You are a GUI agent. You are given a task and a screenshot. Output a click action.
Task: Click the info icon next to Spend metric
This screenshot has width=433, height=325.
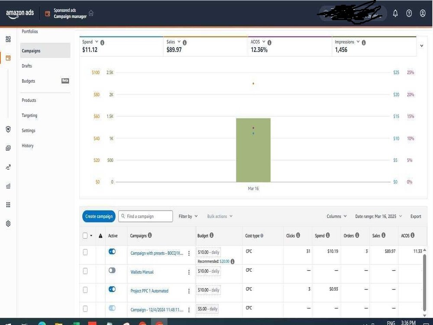click(x=102, y=42)
